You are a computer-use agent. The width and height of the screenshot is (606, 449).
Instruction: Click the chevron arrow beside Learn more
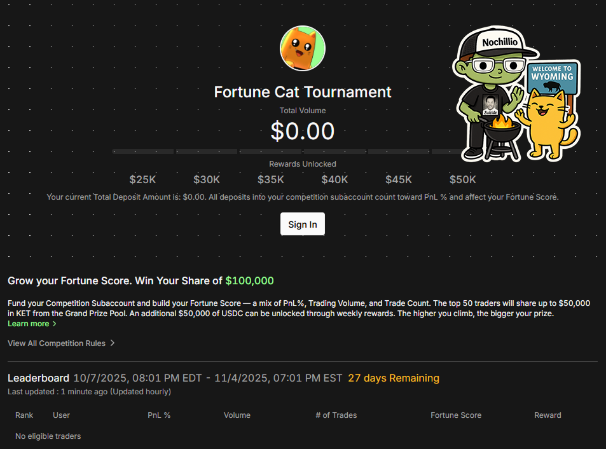click(x=55, y=324)
